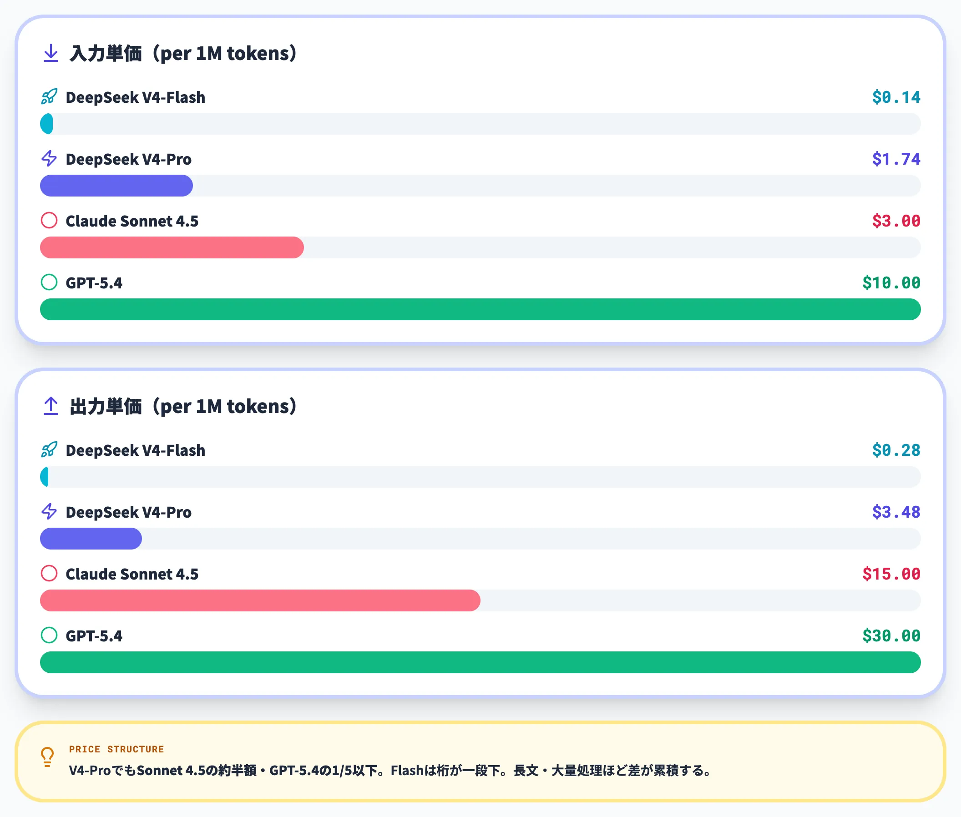Click the PRICE STRUCTURE summary text
This screenshot has height=817, width=961.
[117, 749]
